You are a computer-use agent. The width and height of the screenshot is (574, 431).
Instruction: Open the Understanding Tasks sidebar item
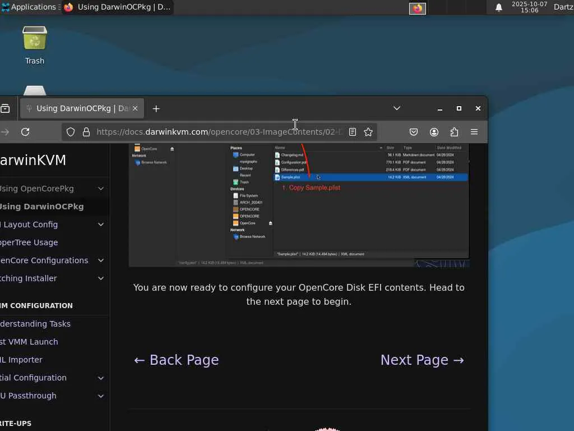click(x=35, y=324)
